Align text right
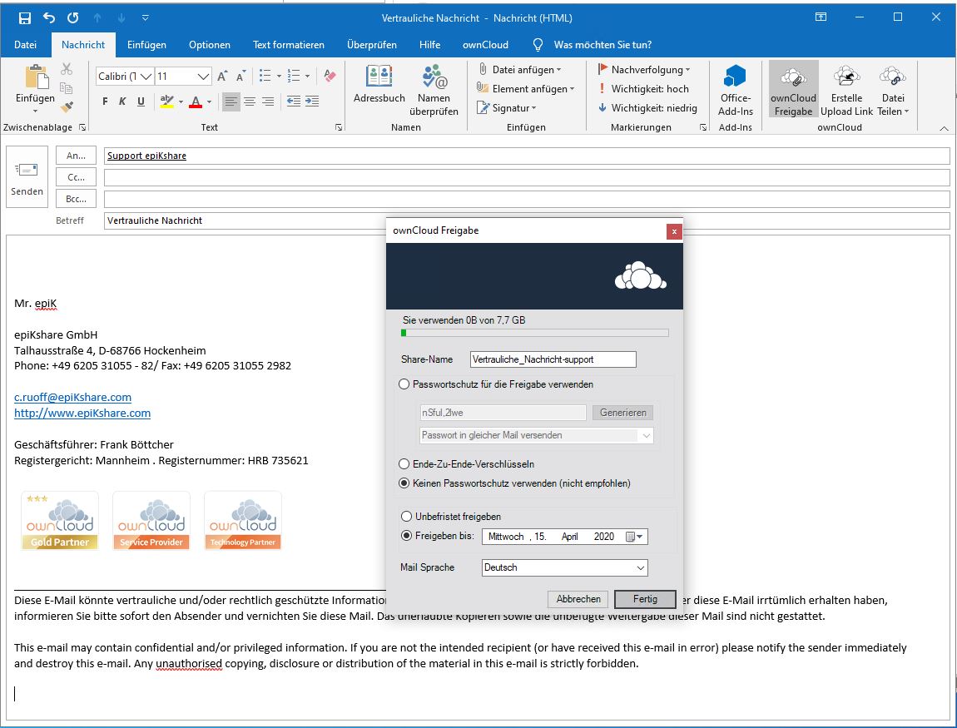Screen dimensions: 957x728 point(268,102)
